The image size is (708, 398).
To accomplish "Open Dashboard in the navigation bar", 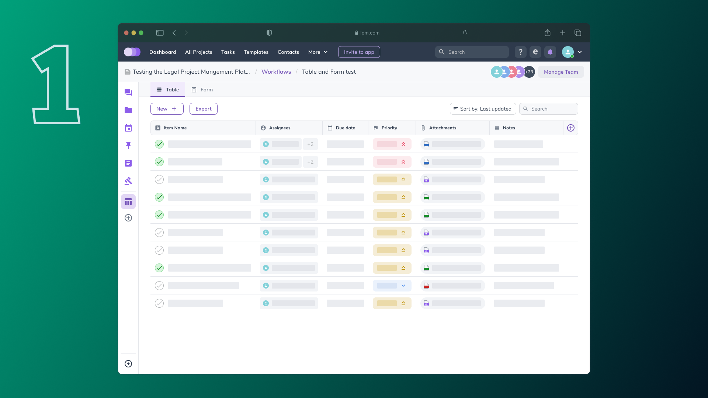I will [x=163, y=52].
